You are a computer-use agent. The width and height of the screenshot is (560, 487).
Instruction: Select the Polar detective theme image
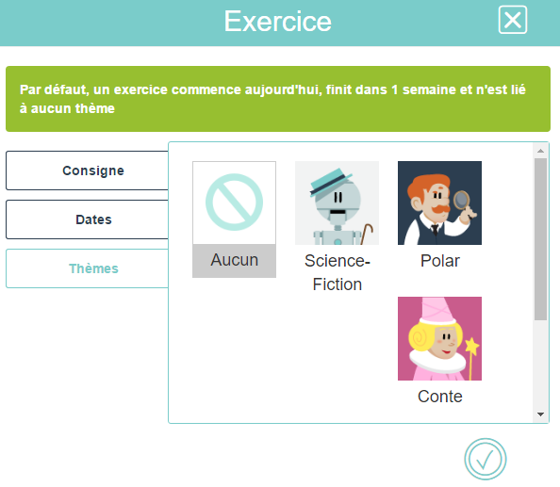pyautogui.click(x=439, y=203)
